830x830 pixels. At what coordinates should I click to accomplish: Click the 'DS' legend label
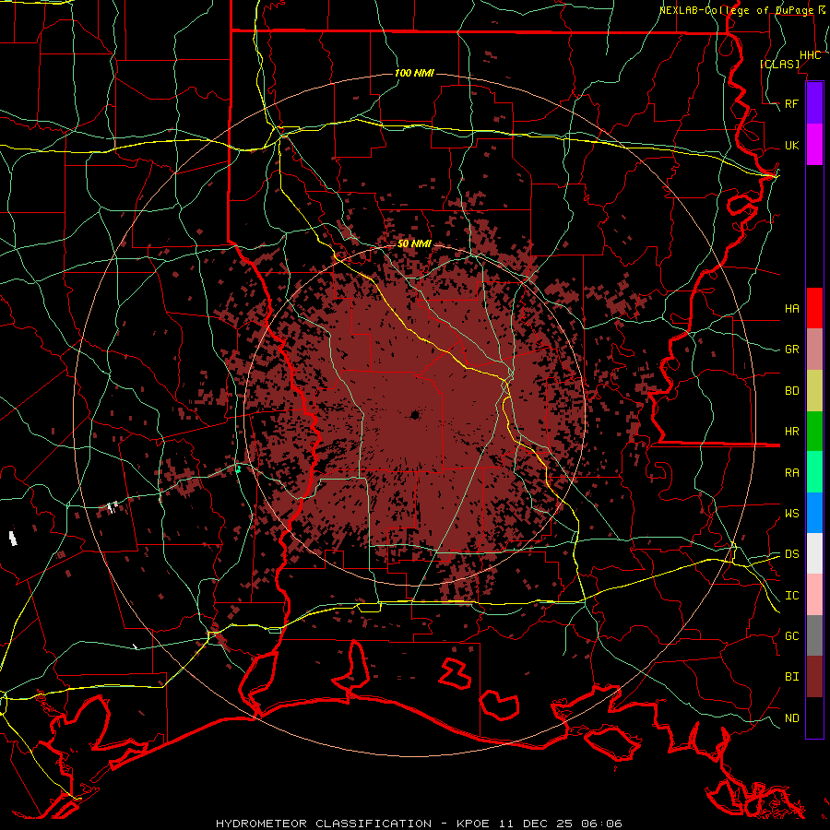pos(791,553)
